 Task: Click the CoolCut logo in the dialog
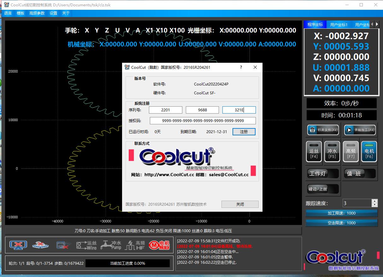[177, 156]
